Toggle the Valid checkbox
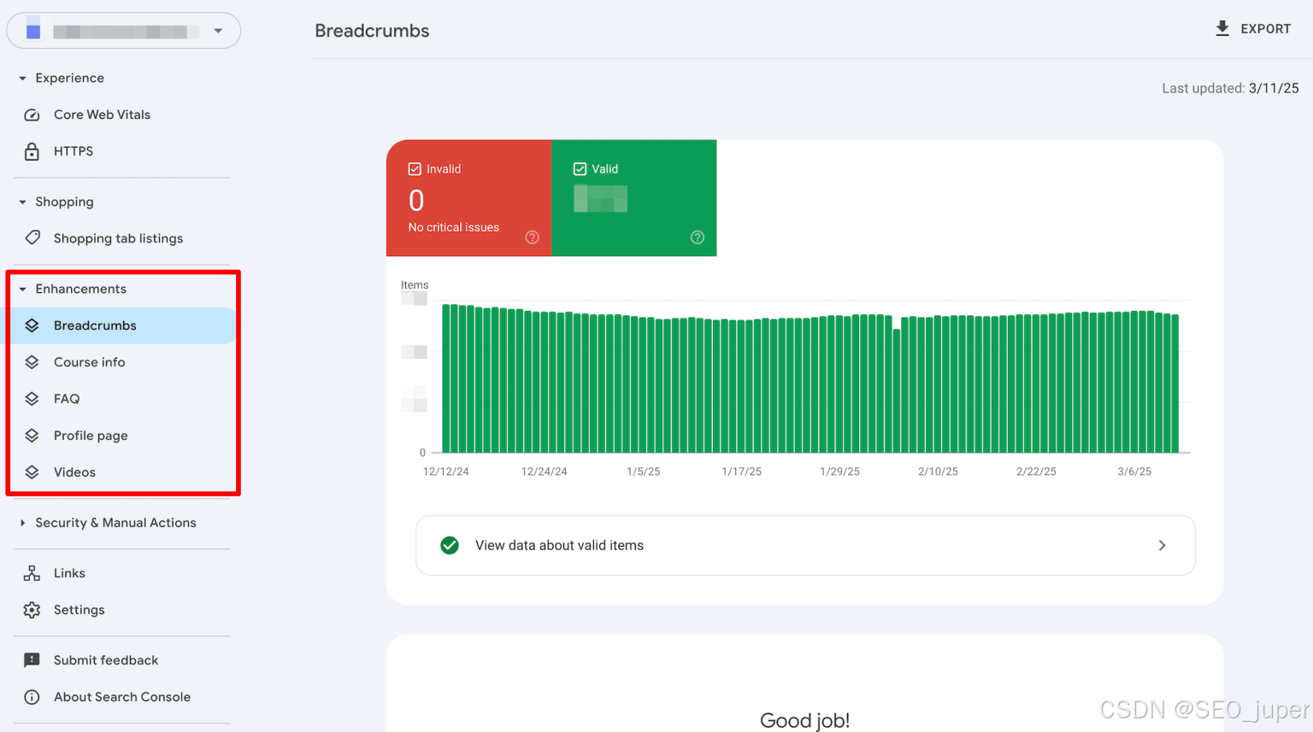Viewport: 1313px width, 732px height. pyautogui.click(x=580, y=169)
